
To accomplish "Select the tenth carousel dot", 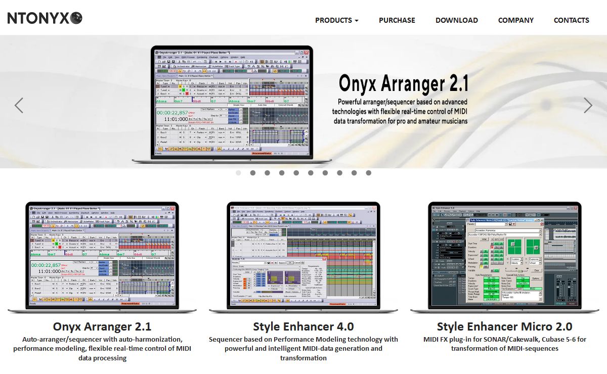I will click(369, 173).
